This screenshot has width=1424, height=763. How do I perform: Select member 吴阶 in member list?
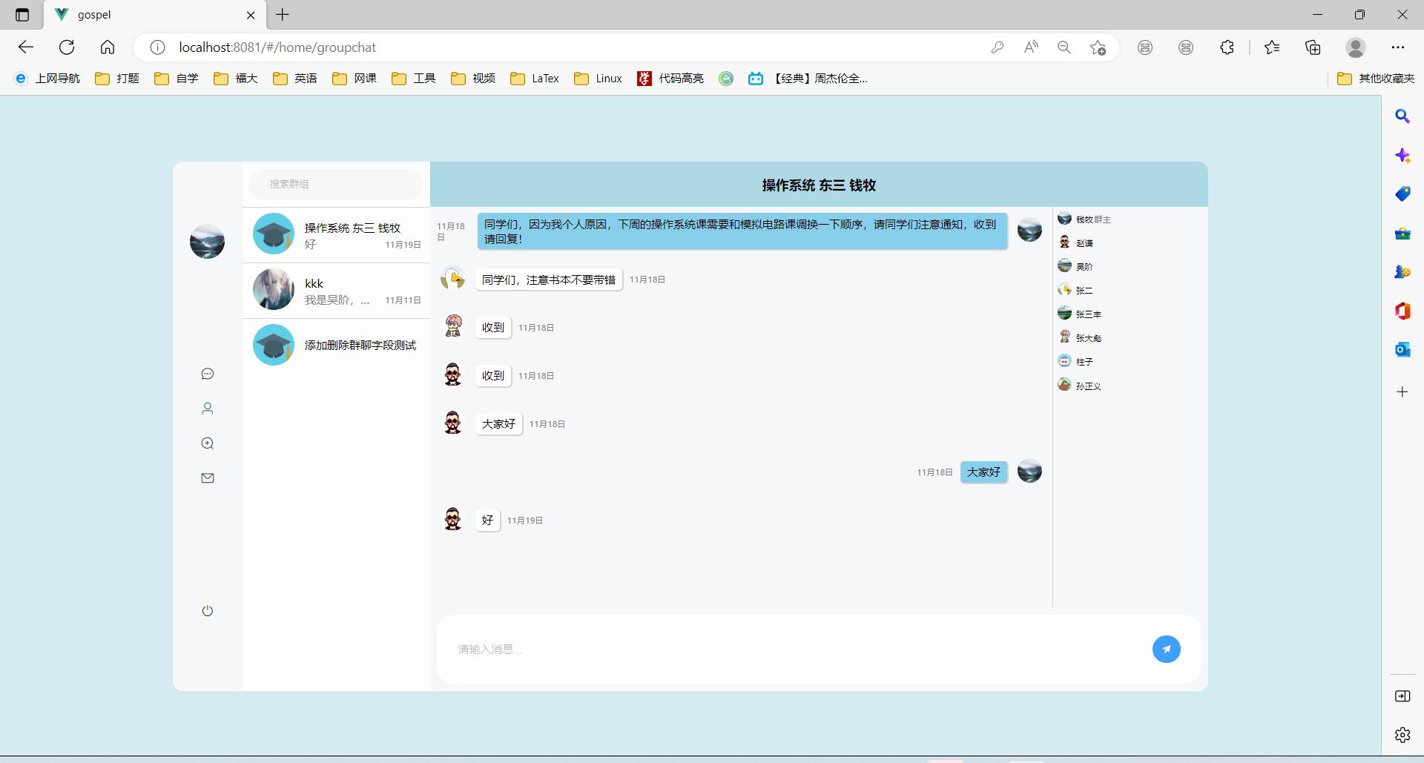point(1075,266)
